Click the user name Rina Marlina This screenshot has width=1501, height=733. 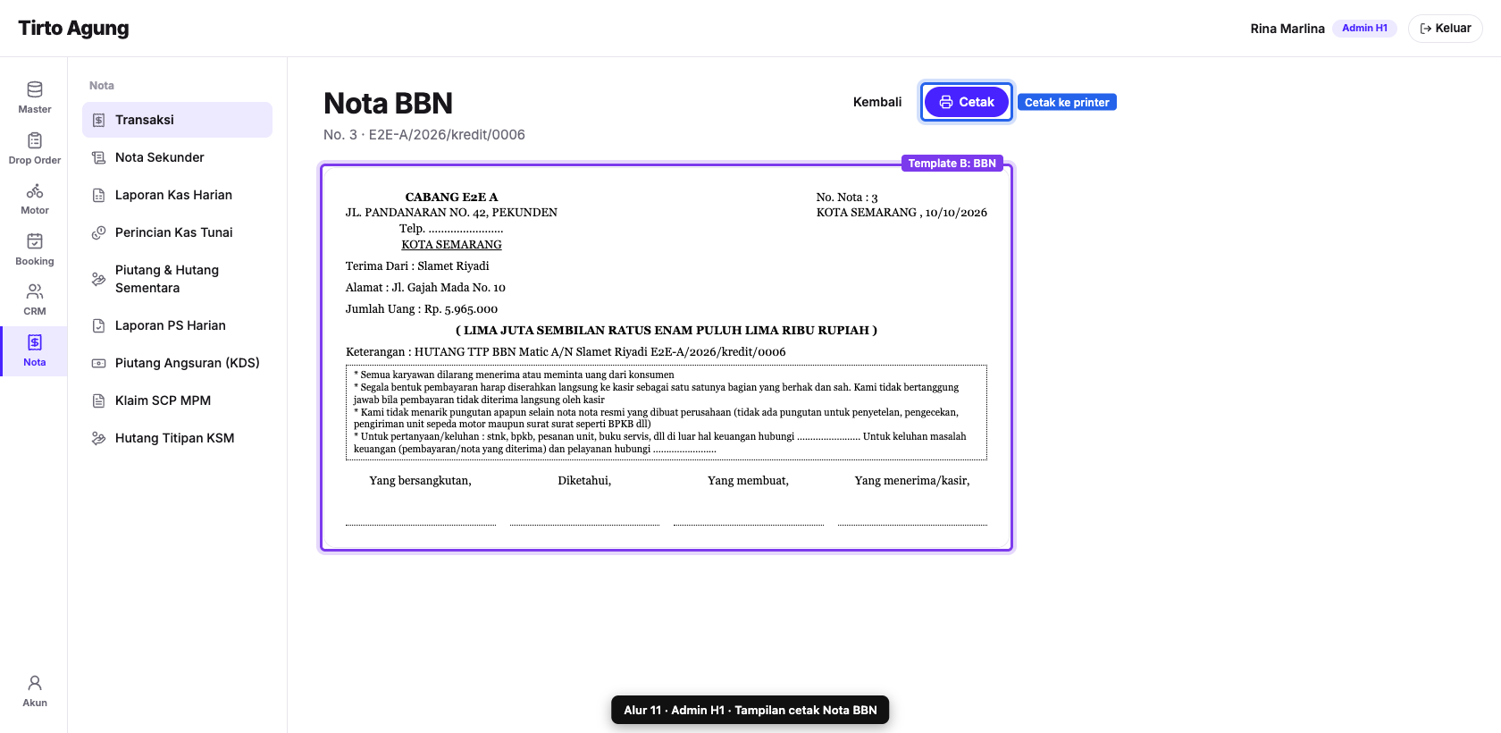click(1287, 29)
